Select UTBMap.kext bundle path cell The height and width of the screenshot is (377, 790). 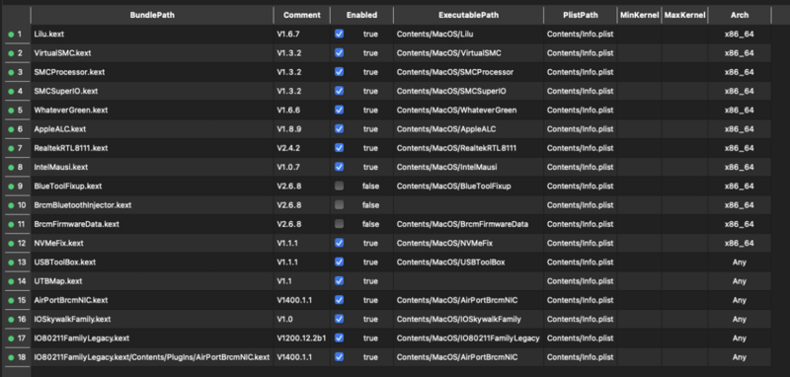(x=152, y=281)
